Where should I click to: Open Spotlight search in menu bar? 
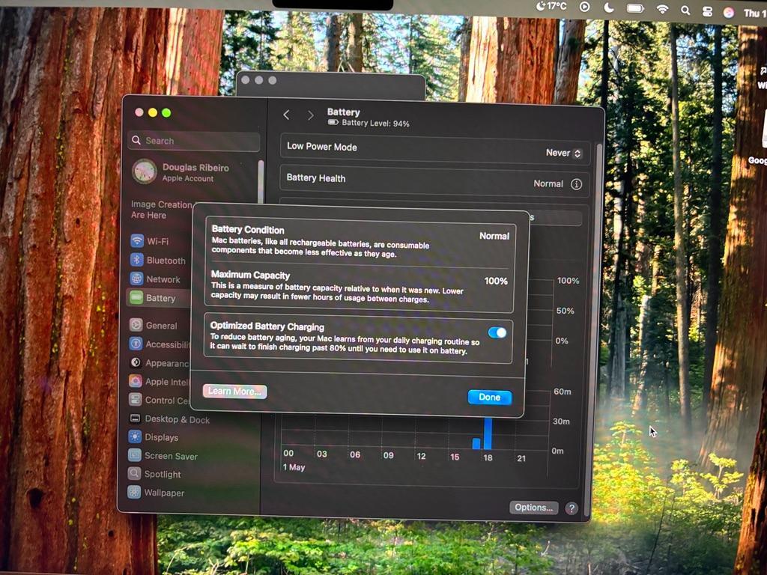pyautogui.click(x=686, y=10)
